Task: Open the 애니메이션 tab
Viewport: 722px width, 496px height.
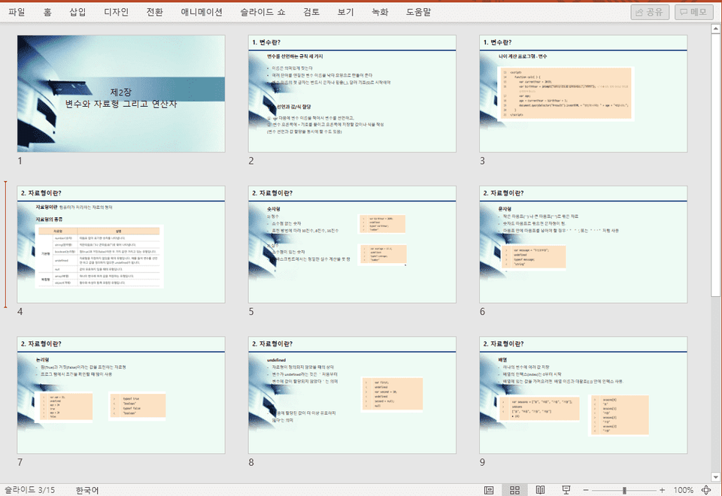Action: [x=202, y=12]
